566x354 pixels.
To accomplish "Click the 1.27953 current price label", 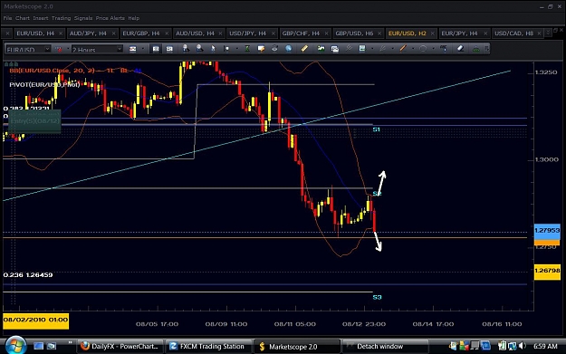I will 547,230.
